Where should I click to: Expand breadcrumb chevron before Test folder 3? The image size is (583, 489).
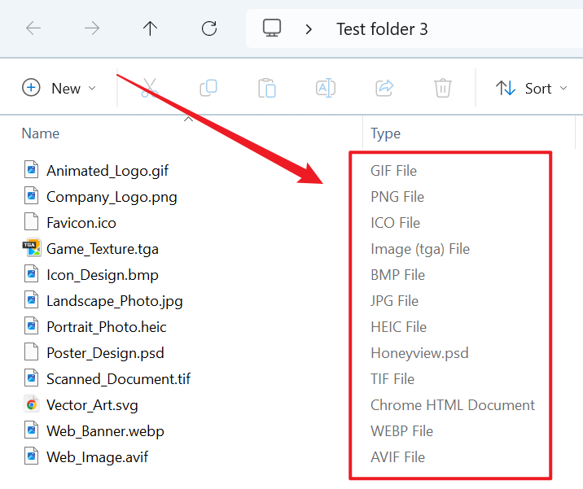tap(309, 28)
